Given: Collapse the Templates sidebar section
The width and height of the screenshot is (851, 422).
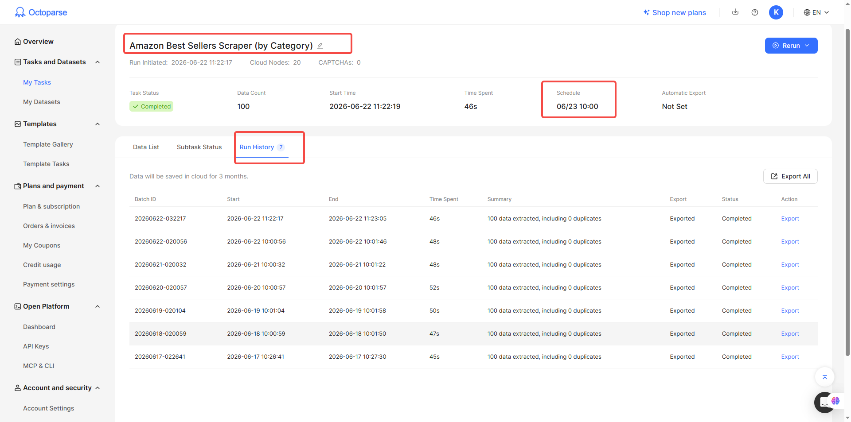Looking at the screenshot, I should (98, 124).
